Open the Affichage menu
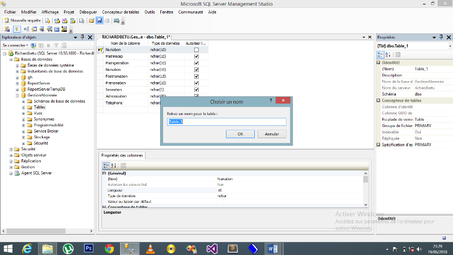 [50, 12]
